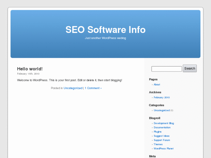Click the tagline Just another WordPress weblog
211x158 pixels.
(x=105, y=38)
